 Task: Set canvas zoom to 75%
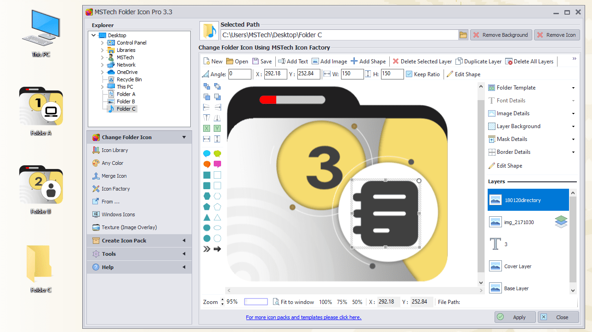click(342, 302)
